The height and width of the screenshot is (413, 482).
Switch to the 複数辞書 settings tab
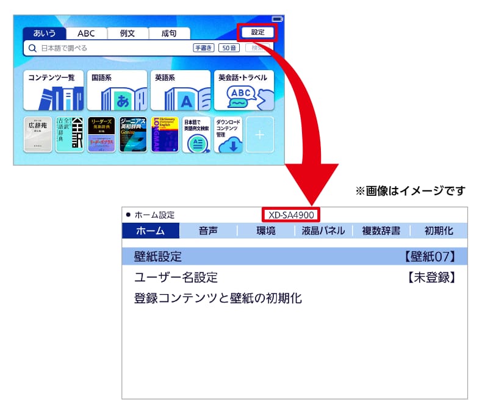click(x=381, y=231)
